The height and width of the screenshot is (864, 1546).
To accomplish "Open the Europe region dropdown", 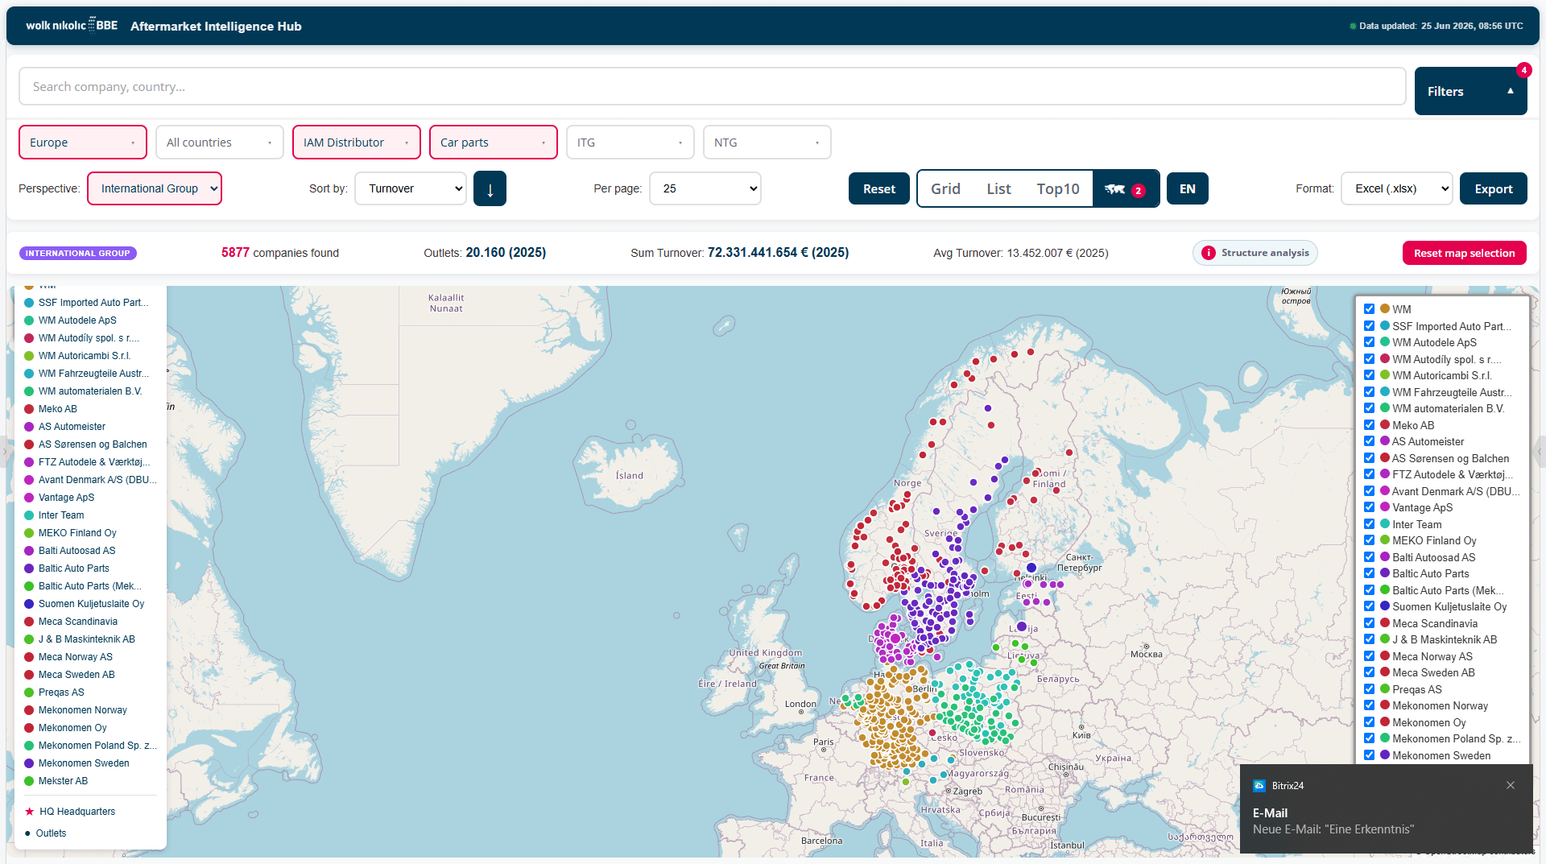I will pyautogui.click(x=83, y=143).
